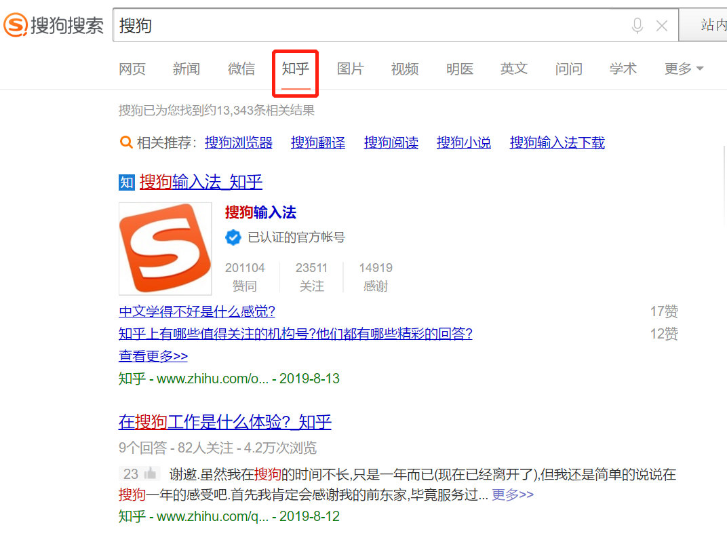Viewport: 727px width, 540px height.
Task: Open the 中文学得不好是什么感觉 question link
Action: [x=197, y=312]
